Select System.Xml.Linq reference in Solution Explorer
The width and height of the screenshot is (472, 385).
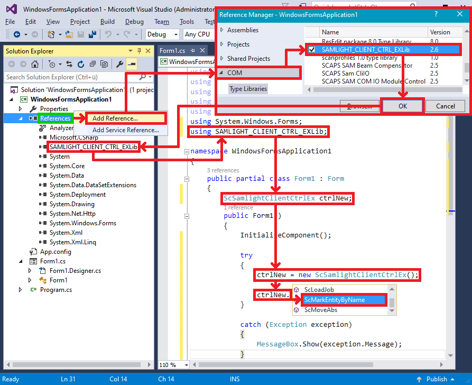[x=73, y=242]
